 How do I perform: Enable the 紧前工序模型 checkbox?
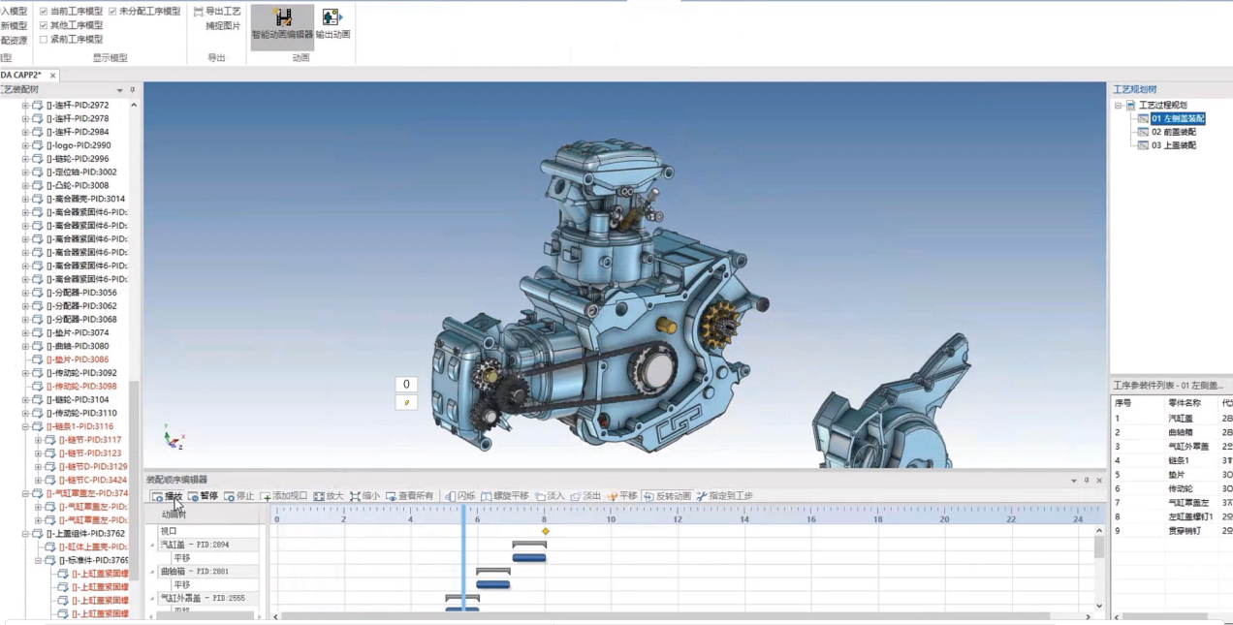tap(44, 40)
